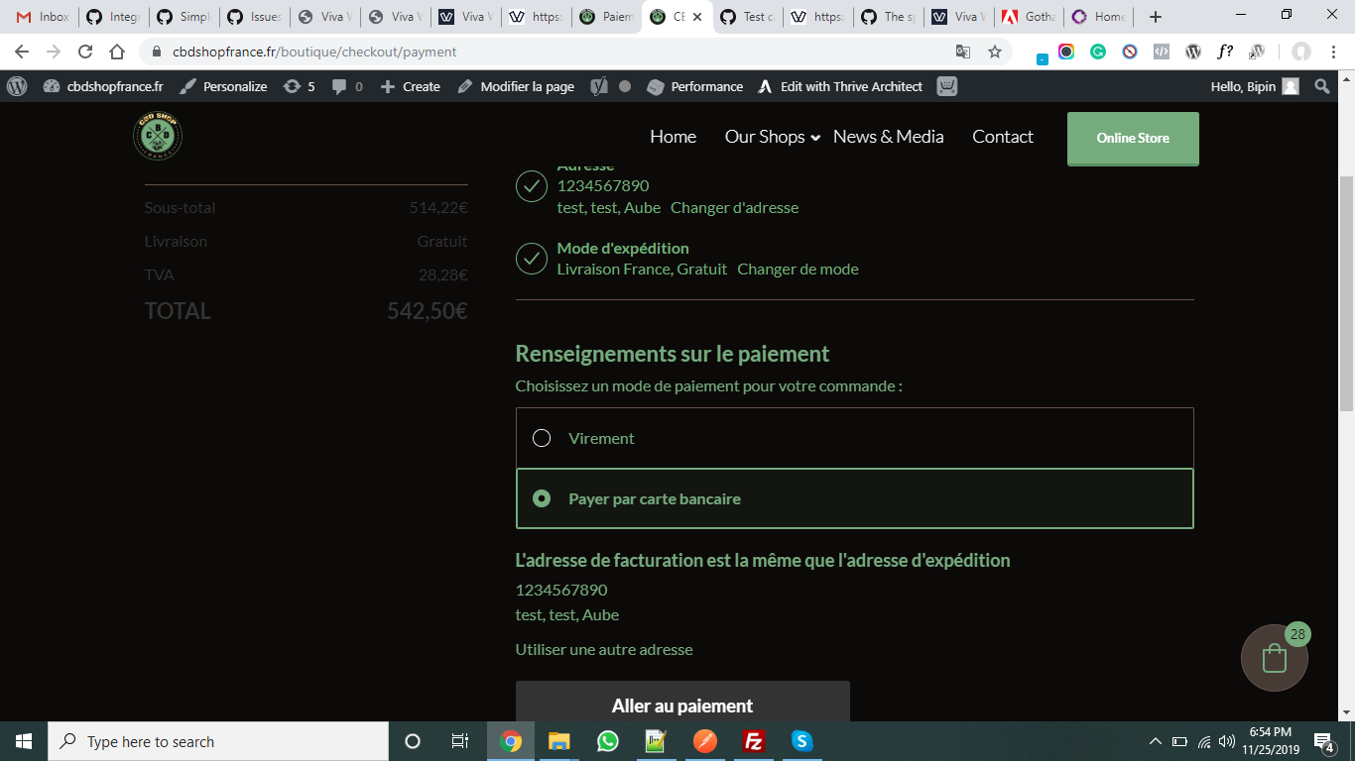
Task: Select Payer par carte bancaire option
Action: click(x=542, y=498)
